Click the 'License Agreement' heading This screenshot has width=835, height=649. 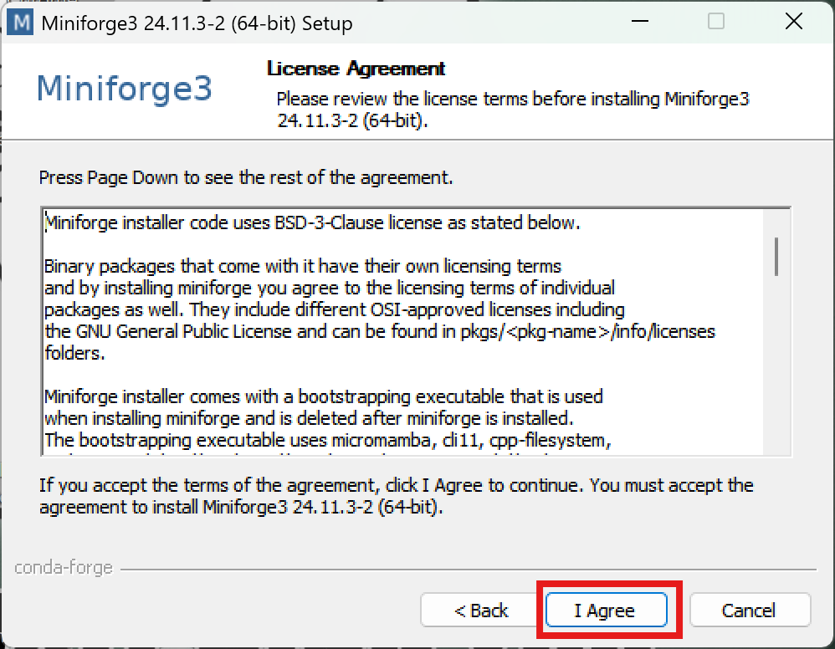(x=356, y=69)
